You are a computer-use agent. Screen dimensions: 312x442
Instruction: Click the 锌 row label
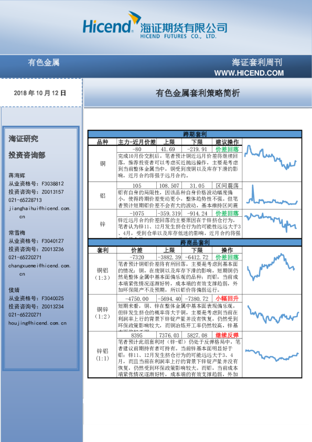(103, 224)
